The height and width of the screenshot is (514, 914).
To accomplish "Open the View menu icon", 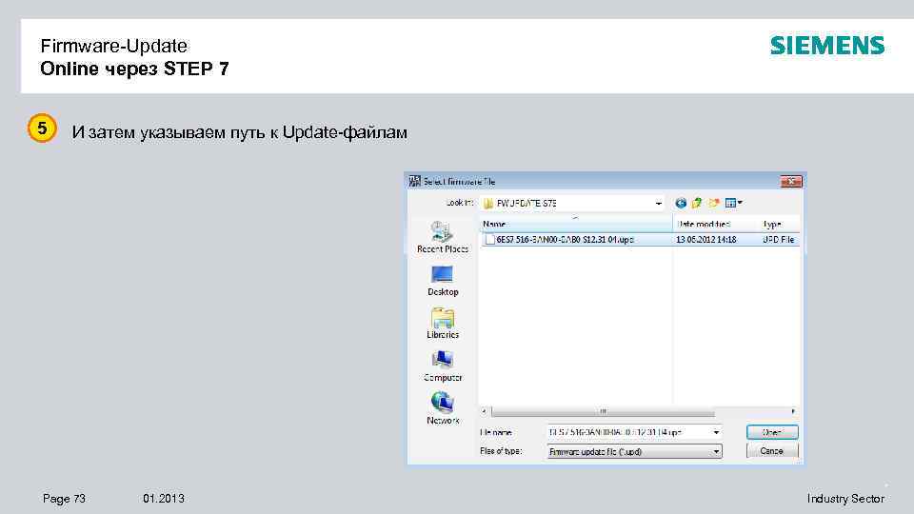I will pyautogui.click(x=733, y=203).
